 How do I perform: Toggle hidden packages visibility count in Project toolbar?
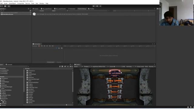point(71,67)
